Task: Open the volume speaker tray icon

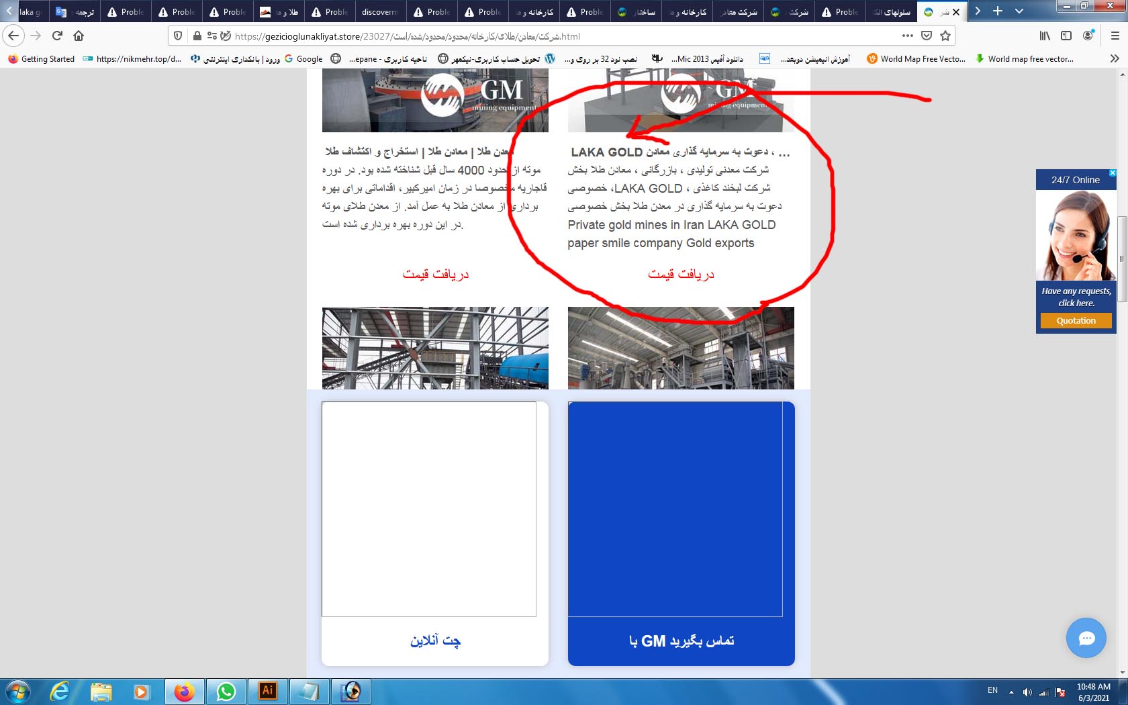Action: click(1027, 692)
